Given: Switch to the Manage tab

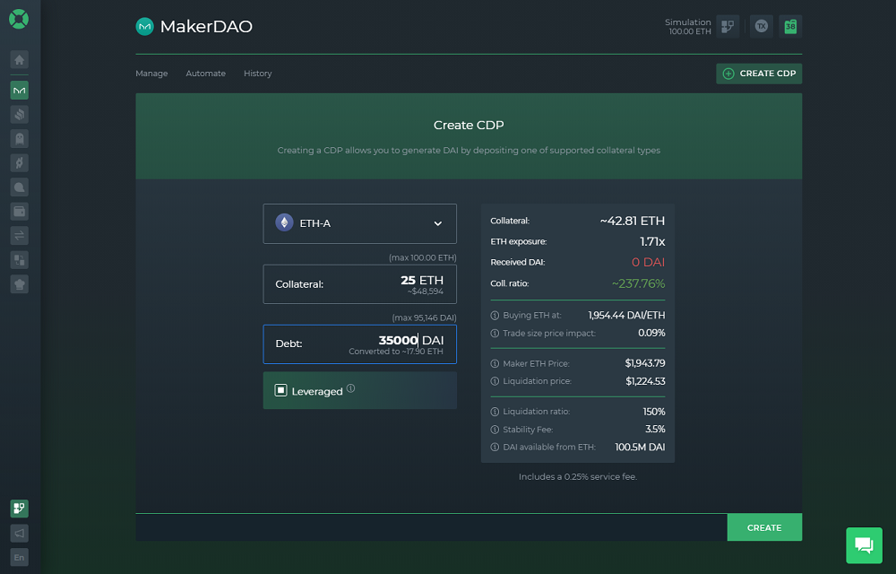Looking at the screenshot, I should 151,74.
